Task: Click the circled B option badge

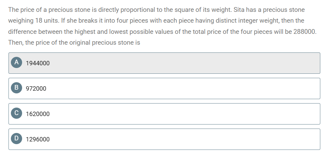Action: tap(16, 88)
